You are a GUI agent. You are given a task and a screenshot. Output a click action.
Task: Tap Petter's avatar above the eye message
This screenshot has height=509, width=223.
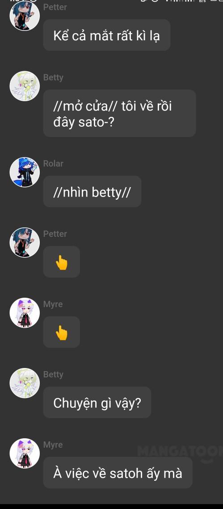pos(25,15)
